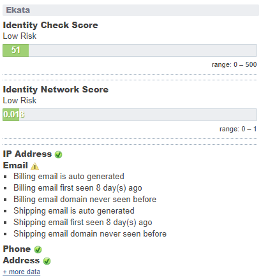Click the Identity Check Score bar showing 51

pos(130,50)
